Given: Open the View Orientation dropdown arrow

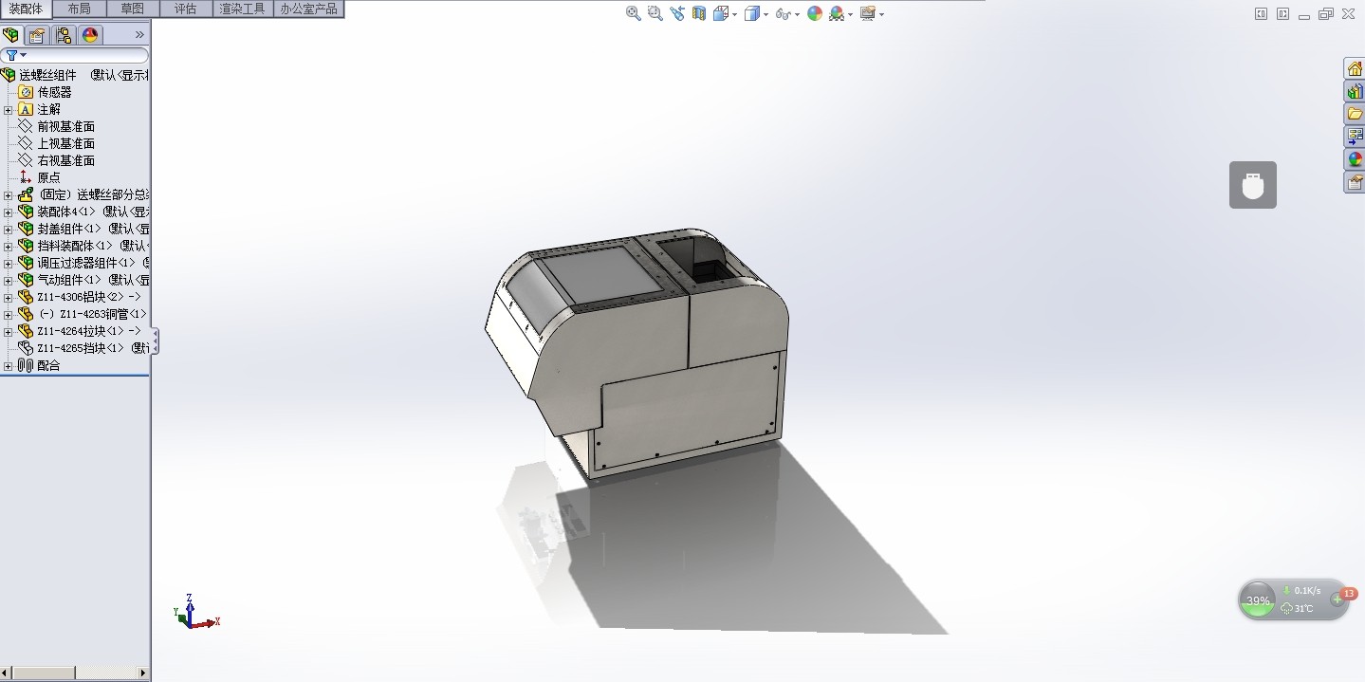Looking at the screenshot, I should 733,13.
